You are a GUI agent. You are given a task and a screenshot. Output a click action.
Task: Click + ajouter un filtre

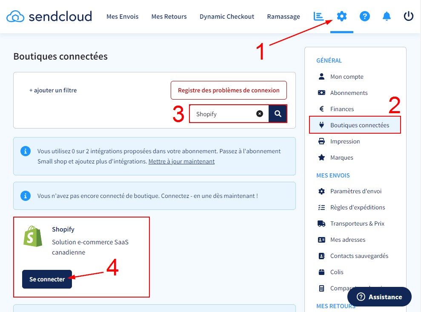[x=53, y=90]
